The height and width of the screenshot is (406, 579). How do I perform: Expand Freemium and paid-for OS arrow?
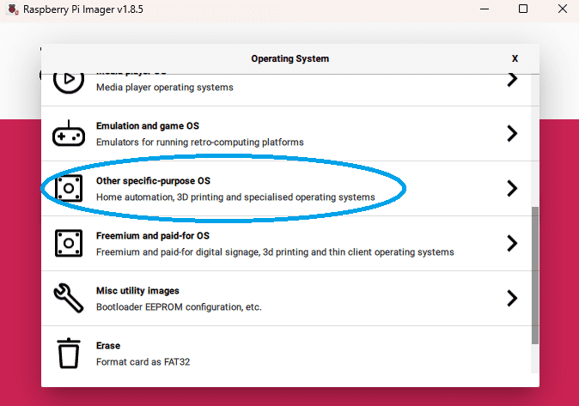(x=512, y=243)
